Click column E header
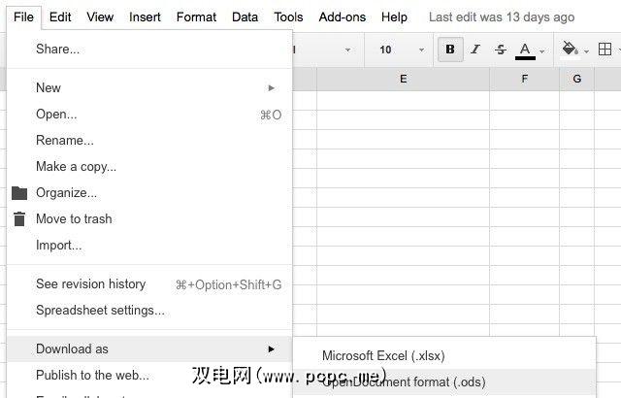621x398 pixels. click(x=404, y=79)
